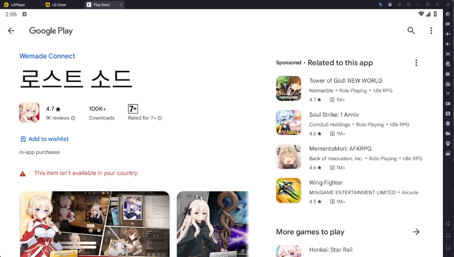
Task: Open Google Play search
Action: 411,31
